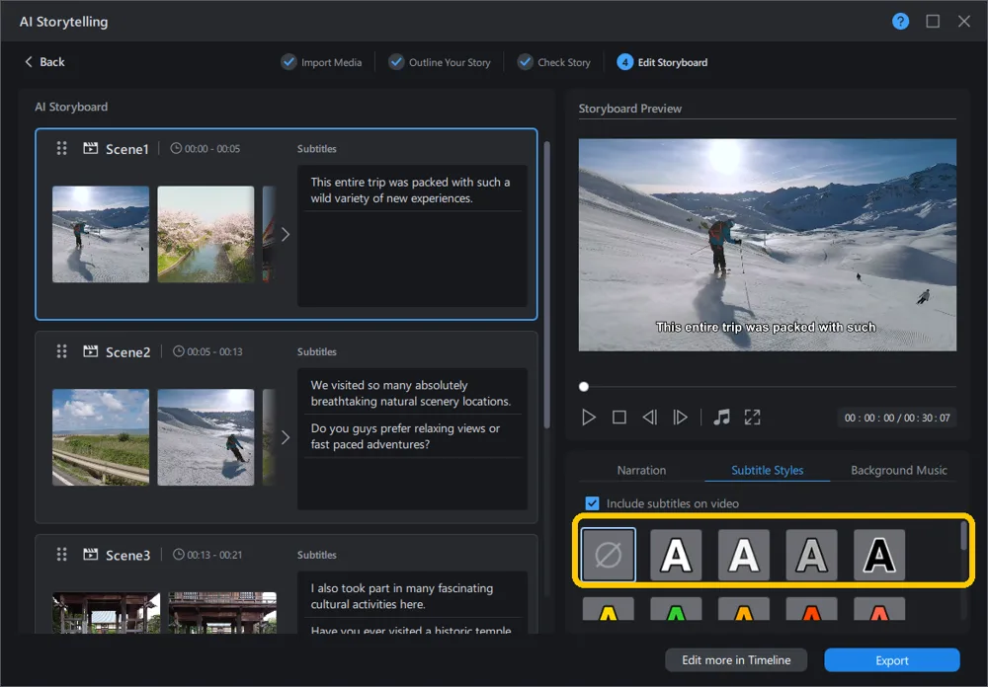Select second temple thumbnail in Scene3
This screenshot has height=687, width=988.
[x=222, y=612]
